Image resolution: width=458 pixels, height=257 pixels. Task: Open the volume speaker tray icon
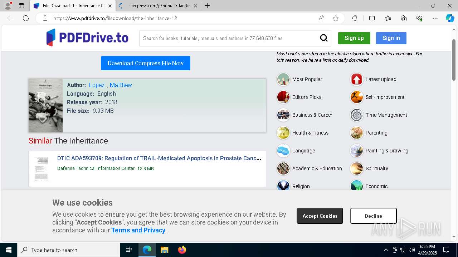[411, 250]
